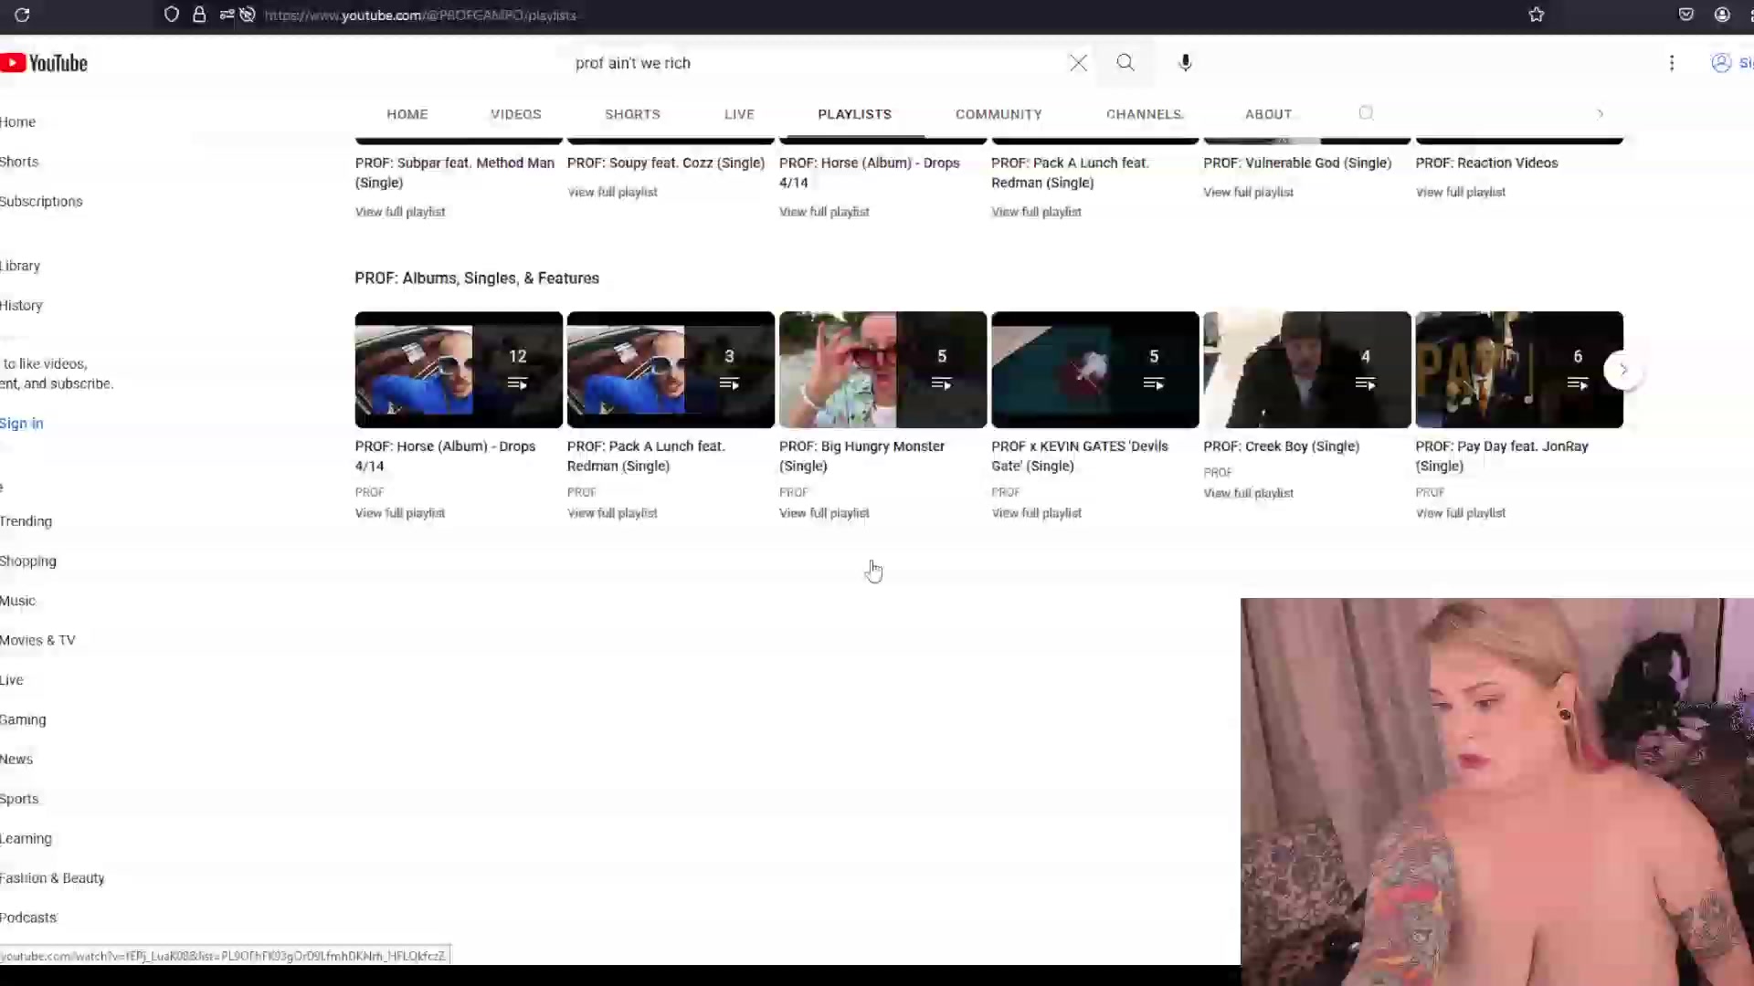The width and height of the screenshot is (1754, 986).
Task: Show more channel tabs with arrow
Action: 1601,114
